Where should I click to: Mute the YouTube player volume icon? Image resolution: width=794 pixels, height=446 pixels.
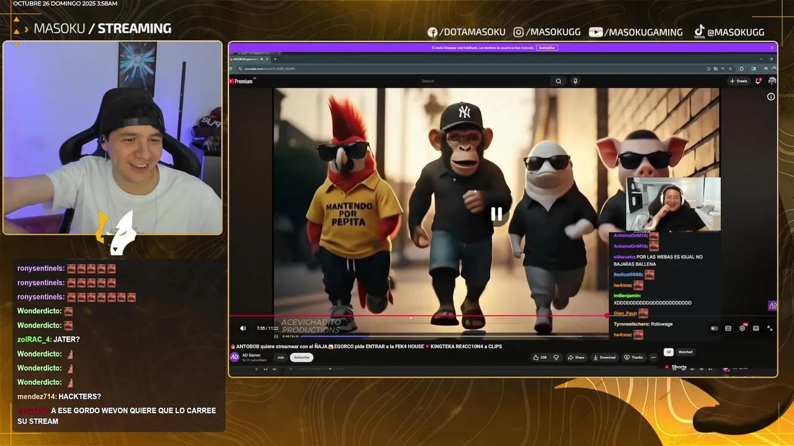click(x=243, y=328)
